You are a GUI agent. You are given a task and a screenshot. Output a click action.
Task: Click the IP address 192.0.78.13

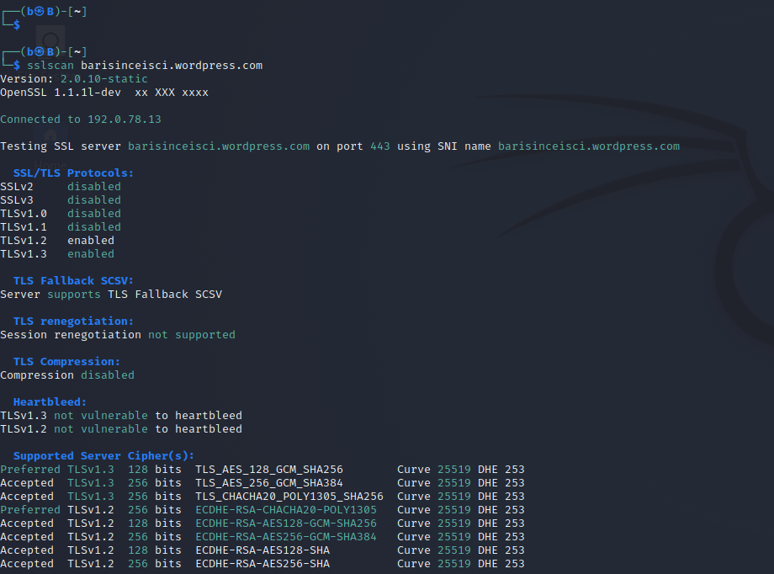[x=125, y=119]
